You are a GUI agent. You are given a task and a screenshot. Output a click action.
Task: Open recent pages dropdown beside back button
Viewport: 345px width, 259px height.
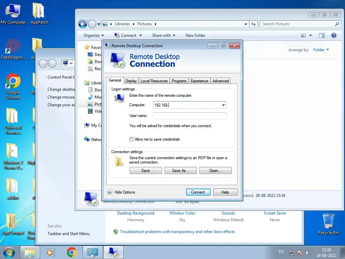click(x=99, y=24)
